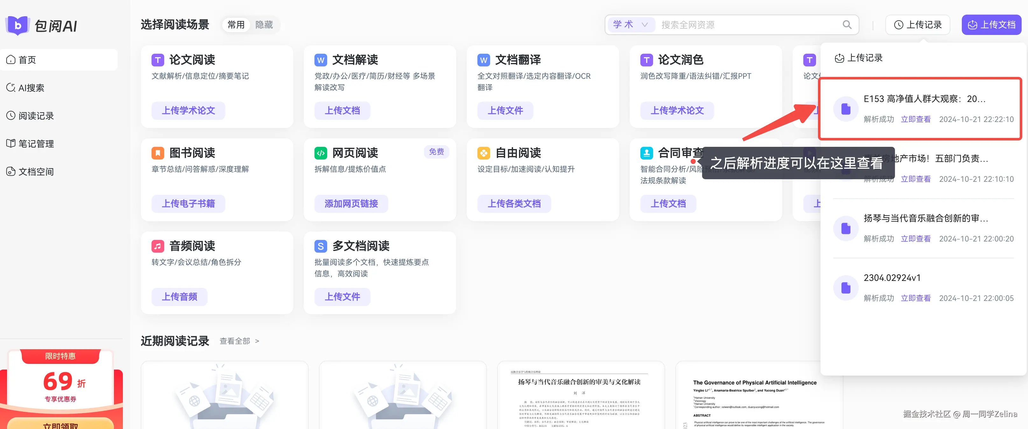
Task: Open the 合同审查 contract review icon
Action: (x=646, y=153)
